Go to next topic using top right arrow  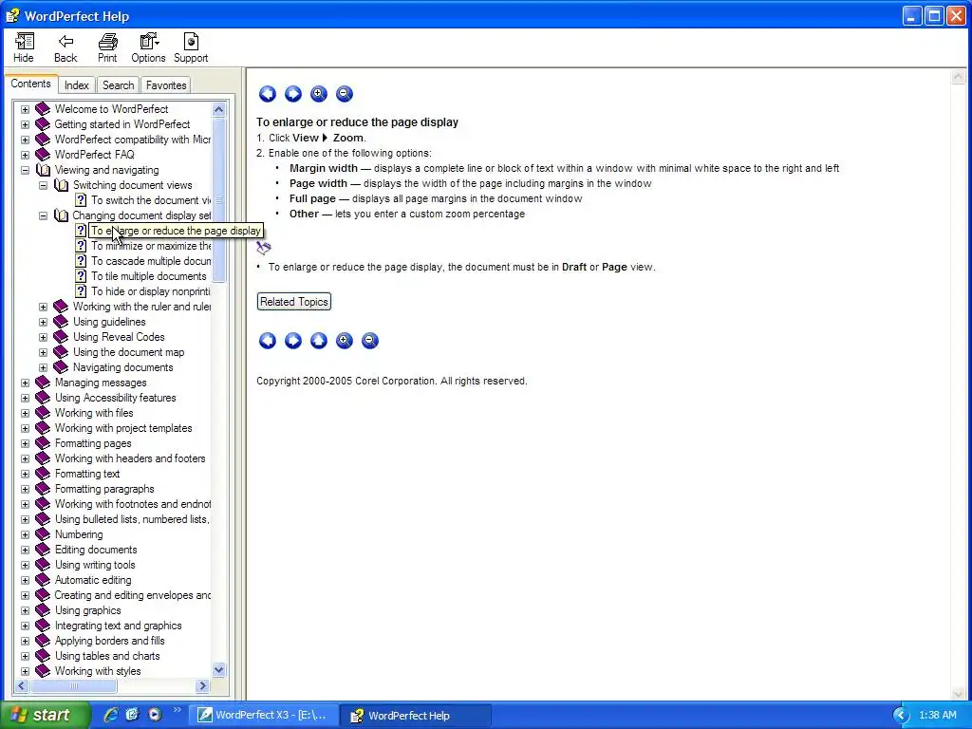click(x=293, y=94)
